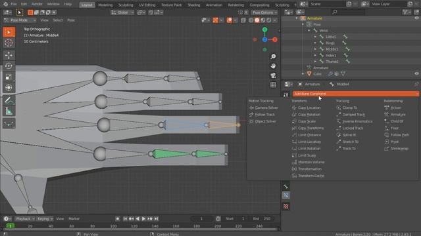This screenshot has width=421, height=236.
Task: Select the Select Box tool
Action: (9, 32)
